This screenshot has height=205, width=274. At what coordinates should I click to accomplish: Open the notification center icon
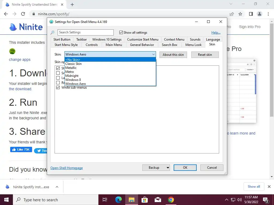tap(265, 200)
